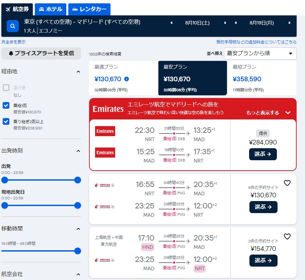
Task: Collapse the 航空会社 filter section
Action: 78,274
